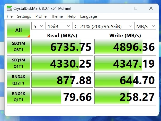Open the Settings menu
This screenshot has width=161, height=121.
[24, 16]
